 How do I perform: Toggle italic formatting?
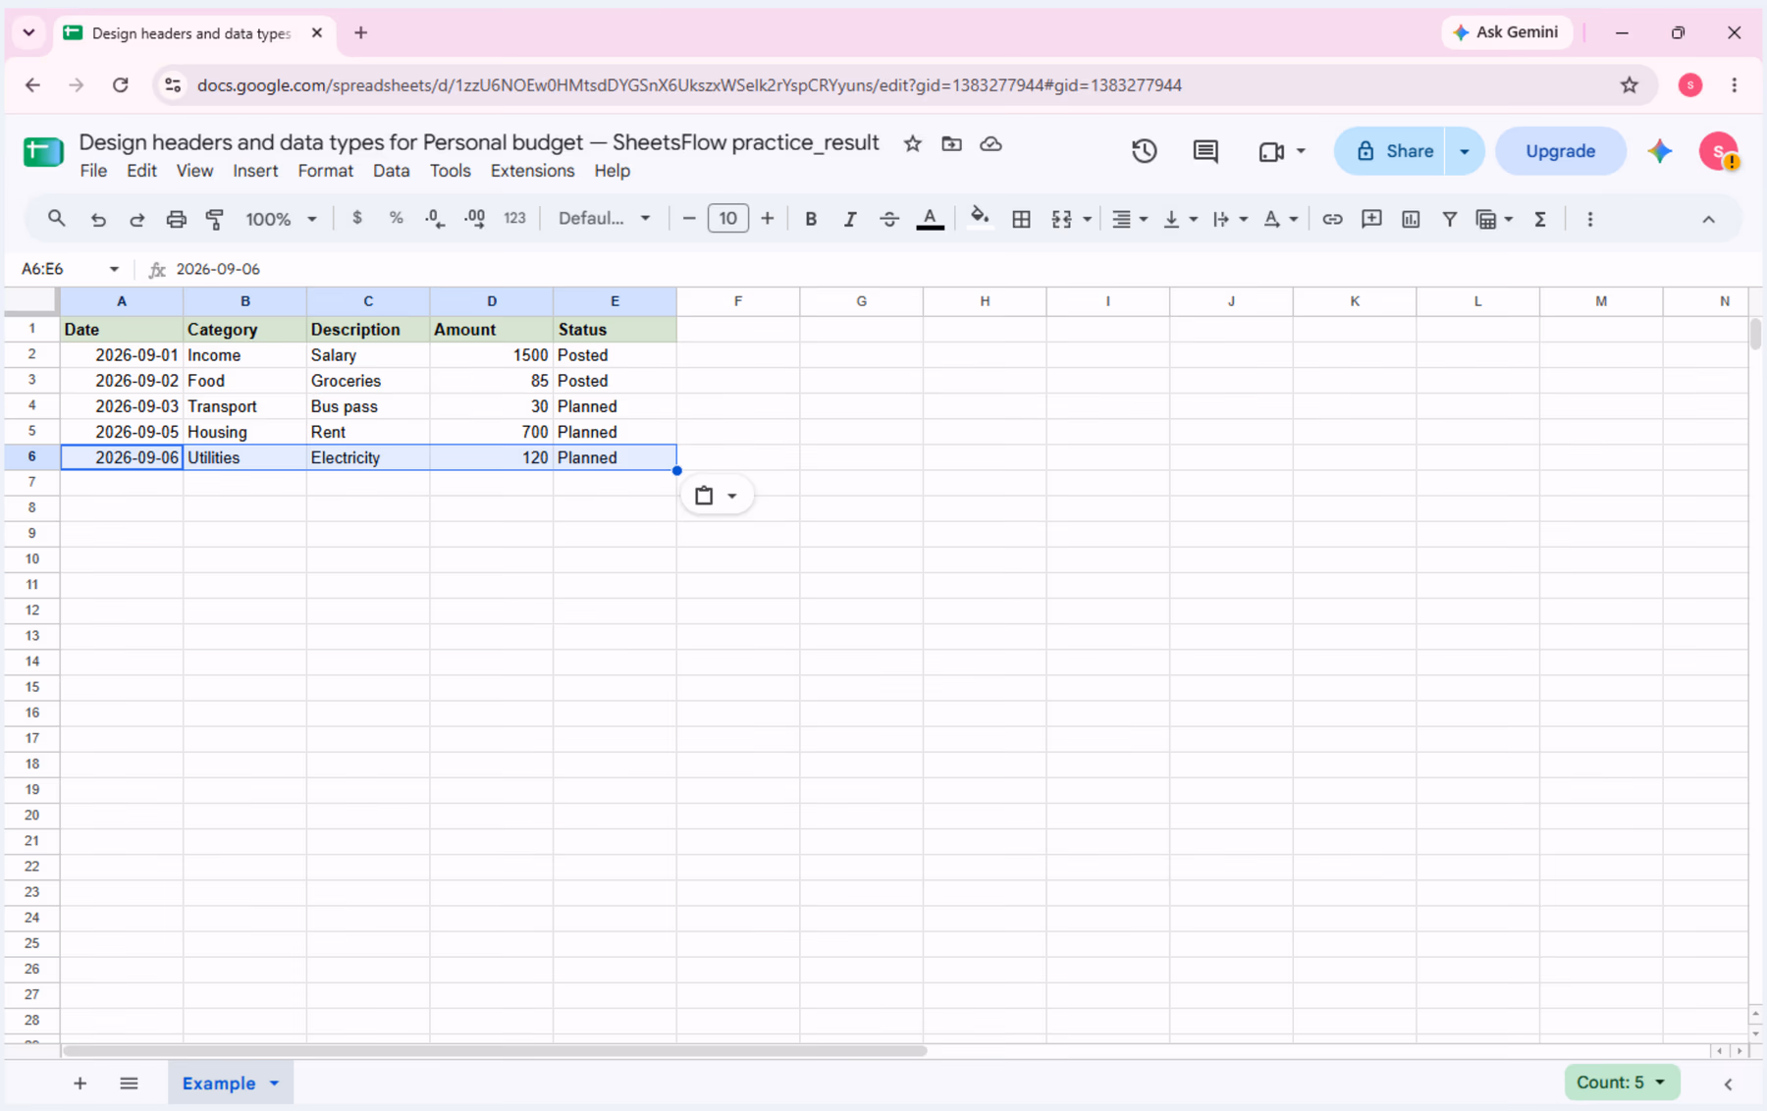tap(850, 219)
